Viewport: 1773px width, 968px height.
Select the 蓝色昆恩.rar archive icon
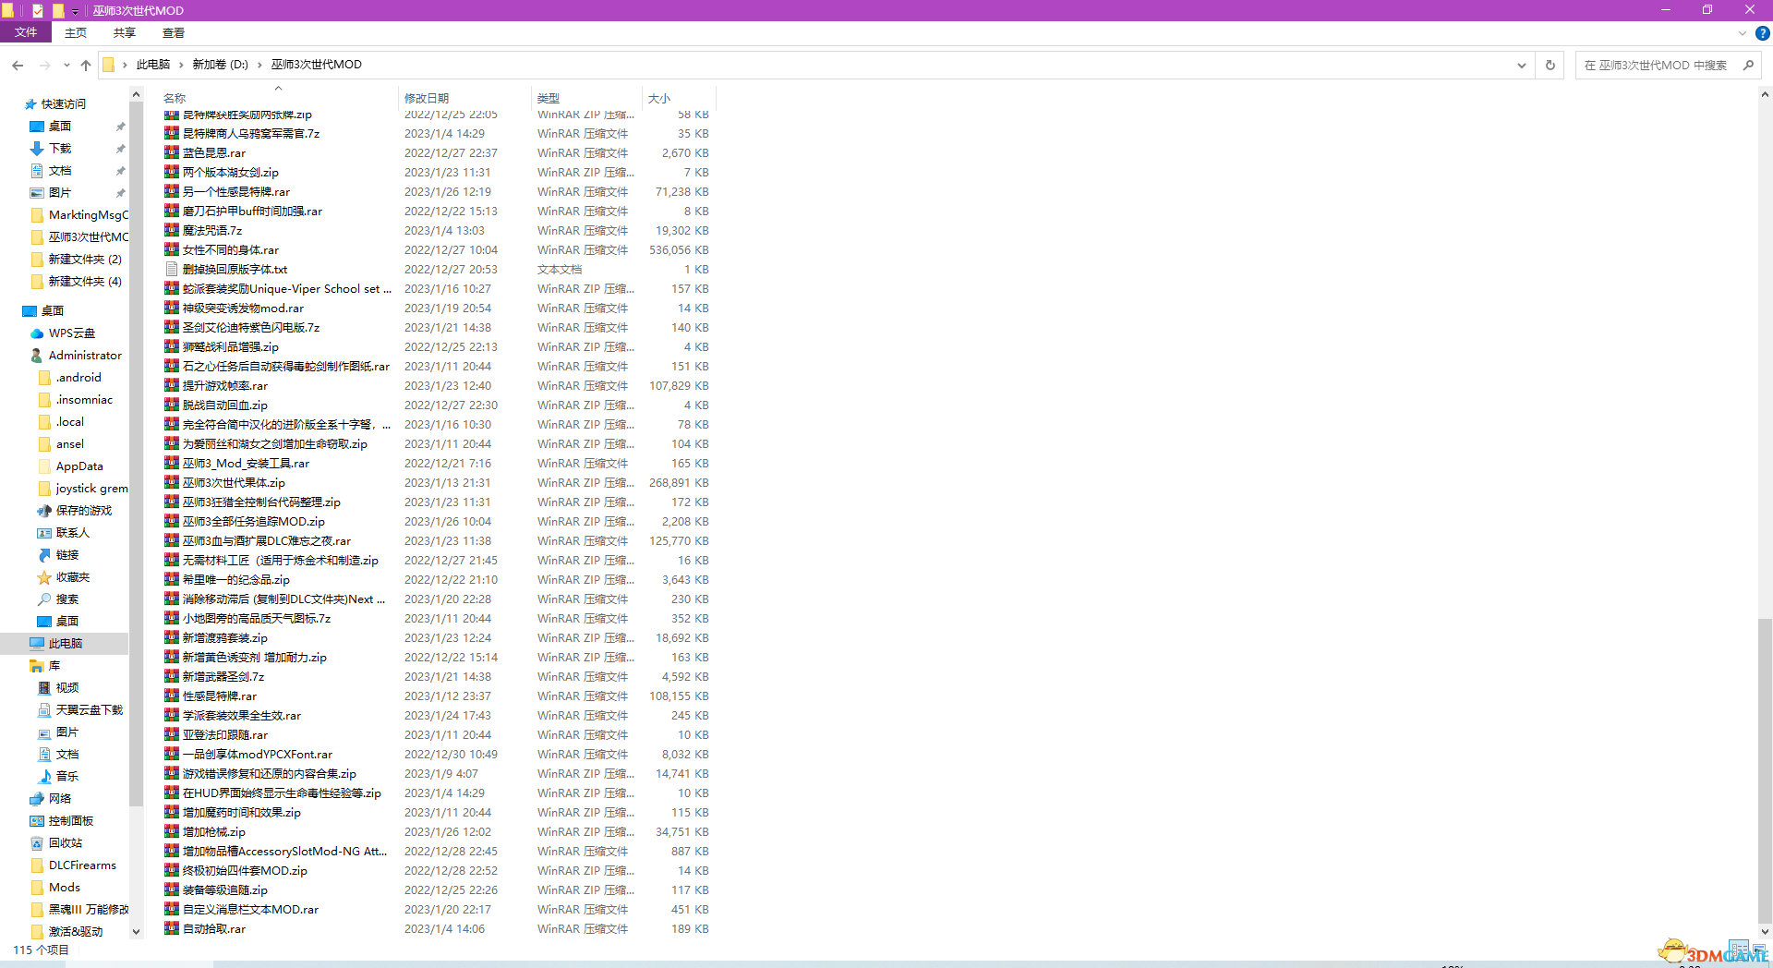point(172,153)
